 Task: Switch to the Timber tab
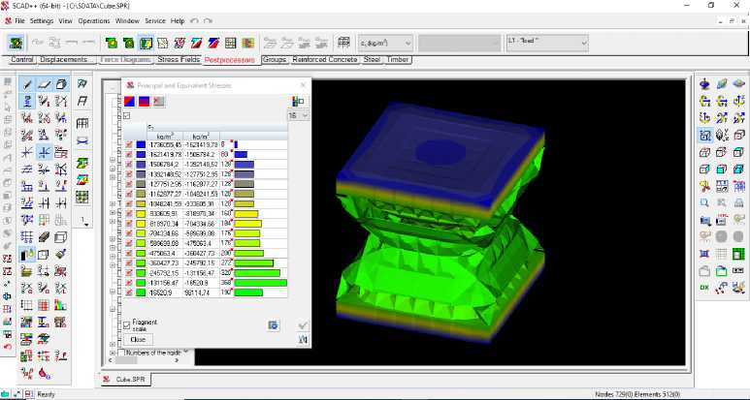pyautogui.click(x=398, y=60)
